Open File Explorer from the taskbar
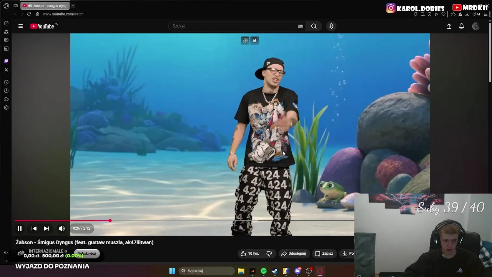 pyautogui.click(x=241, y=271)
